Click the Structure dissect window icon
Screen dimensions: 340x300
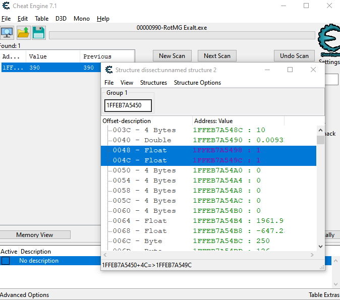pos(108,70)
